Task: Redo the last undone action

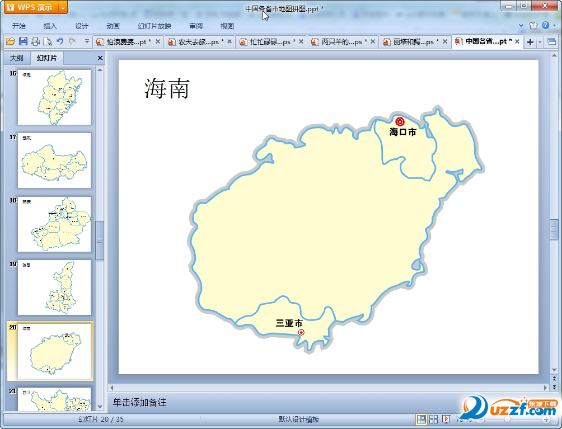Action: pos(72,41)
